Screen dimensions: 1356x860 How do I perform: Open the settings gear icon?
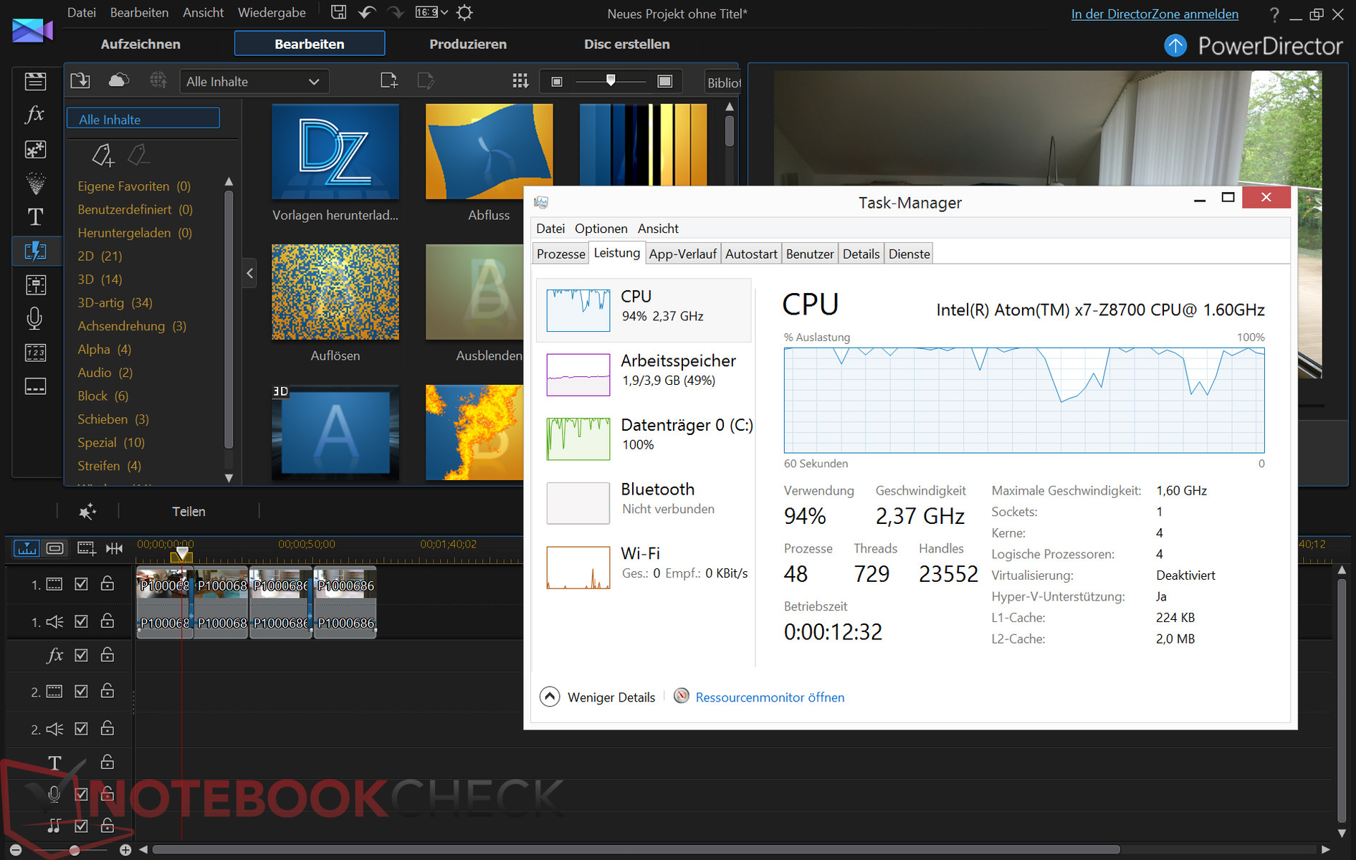coord(464,13)
